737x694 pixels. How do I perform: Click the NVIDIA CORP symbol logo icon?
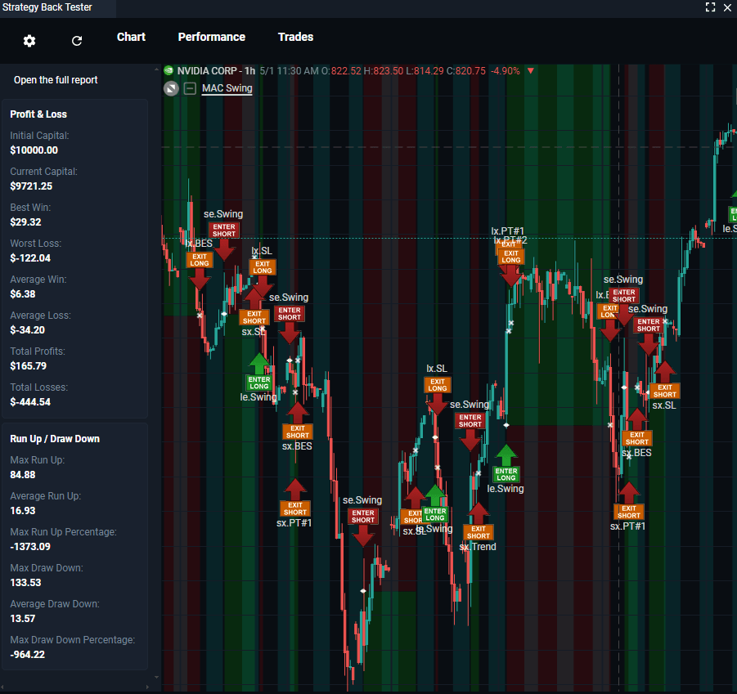point(169,71)
